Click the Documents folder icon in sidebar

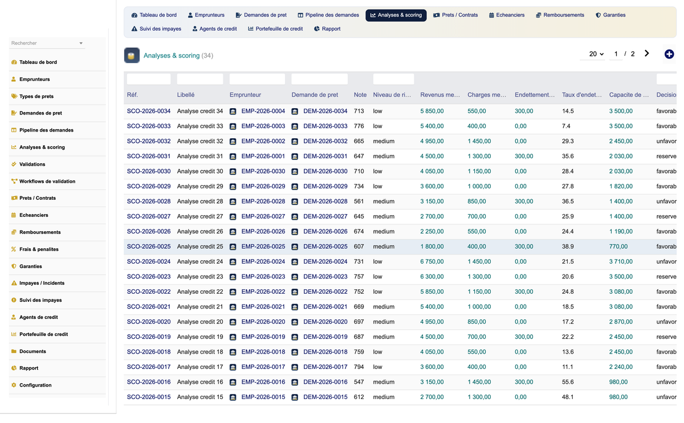[x=14, y=351]
